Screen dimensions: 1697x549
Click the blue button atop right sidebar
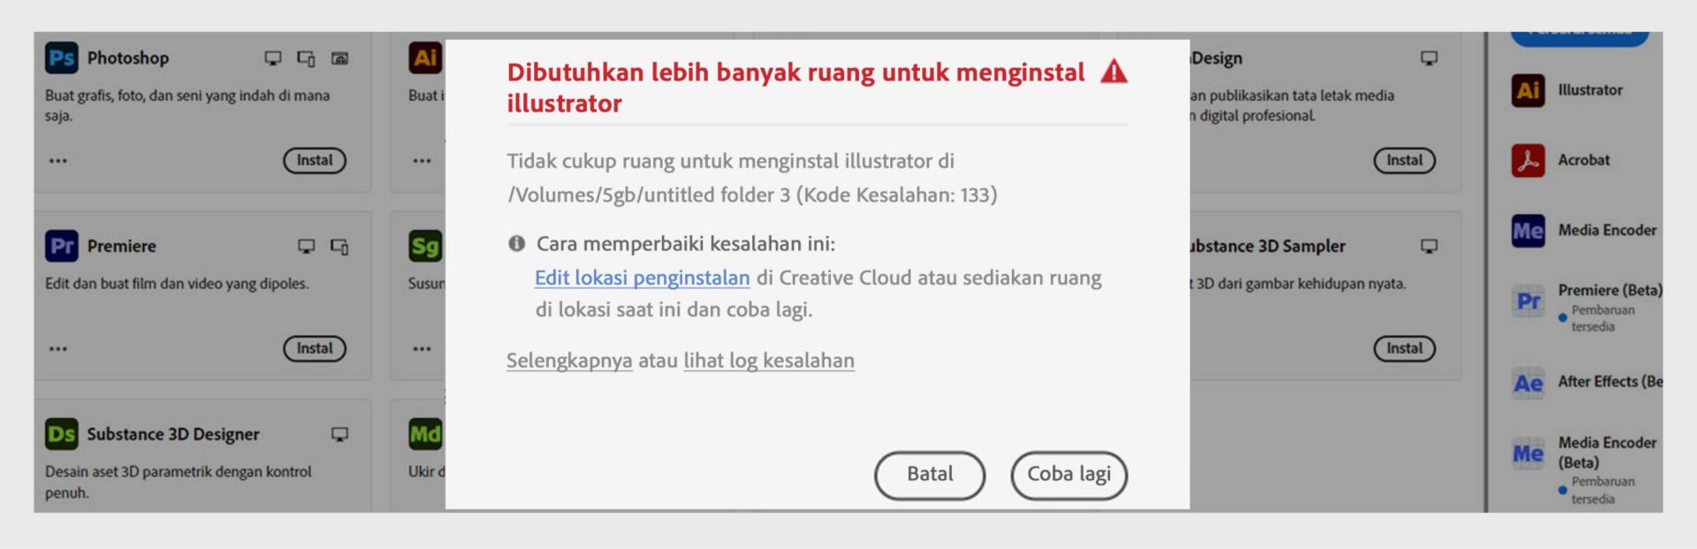1579,38
